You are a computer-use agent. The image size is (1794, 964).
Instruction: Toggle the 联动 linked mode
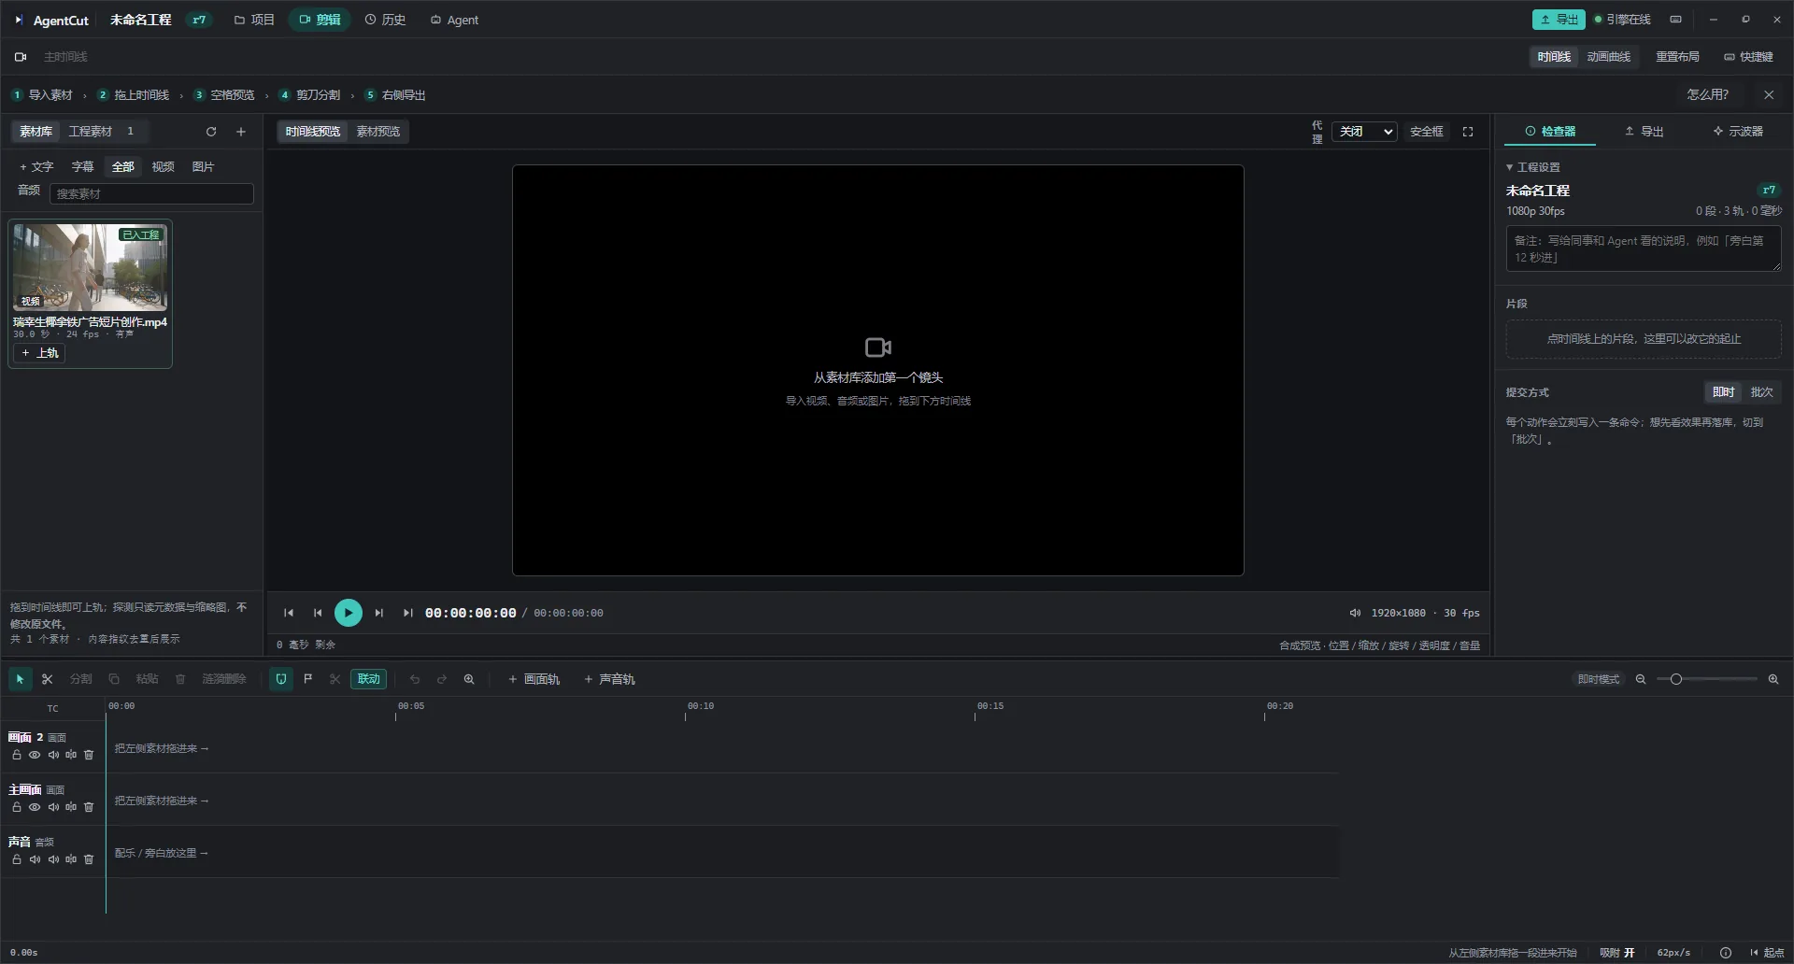[x=369, y=679]
